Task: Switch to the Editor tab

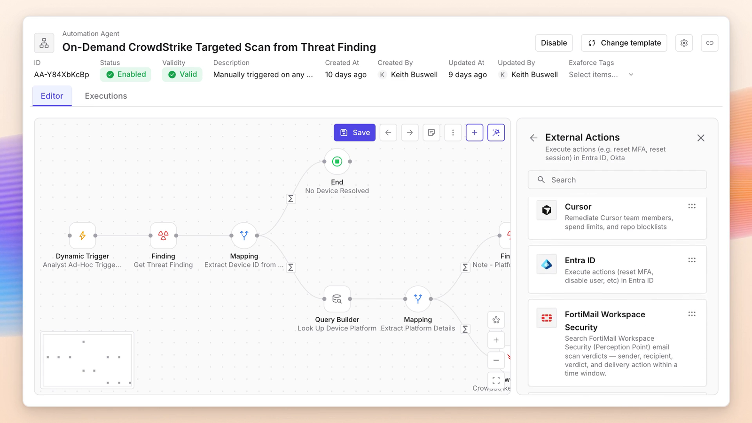Action: (x=52, y=96)
